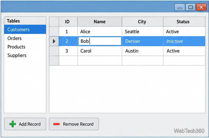
Task: Select the Customers table in the list
Action: (25, 29)
